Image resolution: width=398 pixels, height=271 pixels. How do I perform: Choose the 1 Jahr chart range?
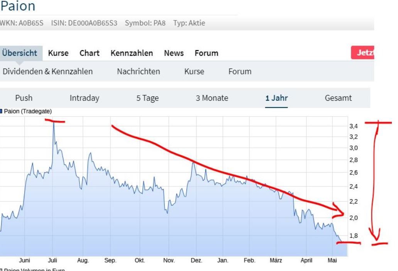pos(276,98)
